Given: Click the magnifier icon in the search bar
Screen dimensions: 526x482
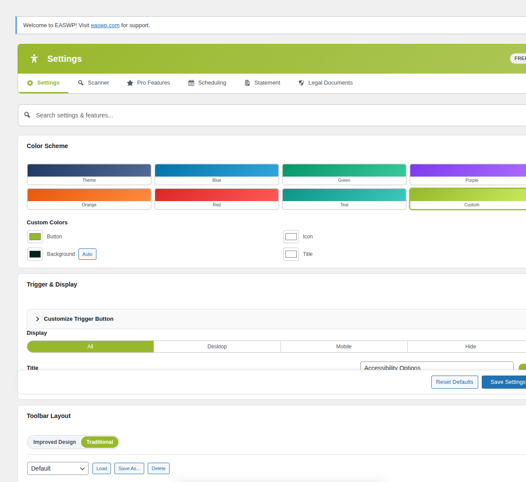Looking at the screenshot, I should pyautogui.click(x=27, y=115).
